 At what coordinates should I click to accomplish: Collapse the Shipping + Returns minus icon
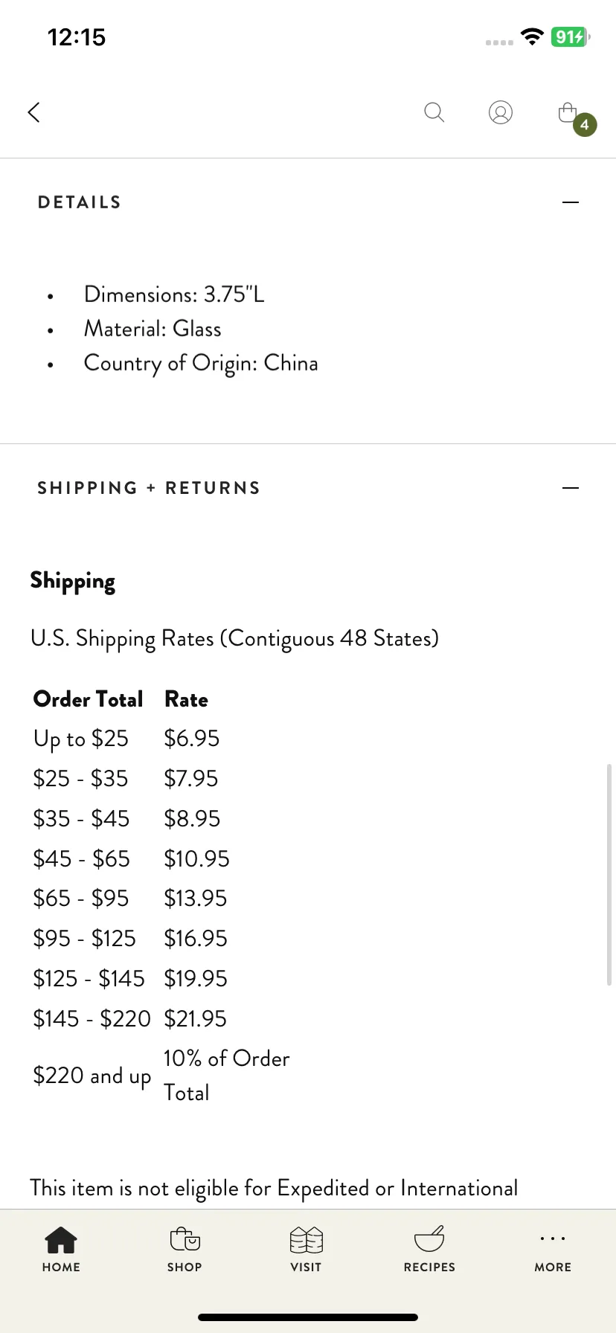(x=571, y=488)
